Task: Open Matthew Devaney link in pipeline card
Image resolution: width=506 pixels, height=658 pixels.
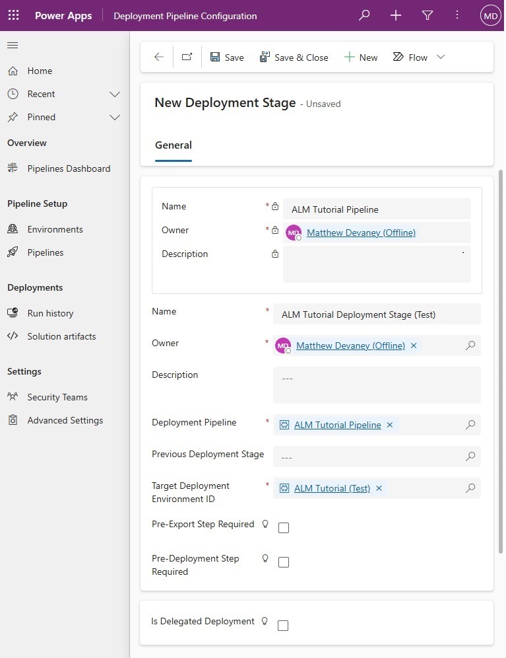Action: [x=361, y=233]
